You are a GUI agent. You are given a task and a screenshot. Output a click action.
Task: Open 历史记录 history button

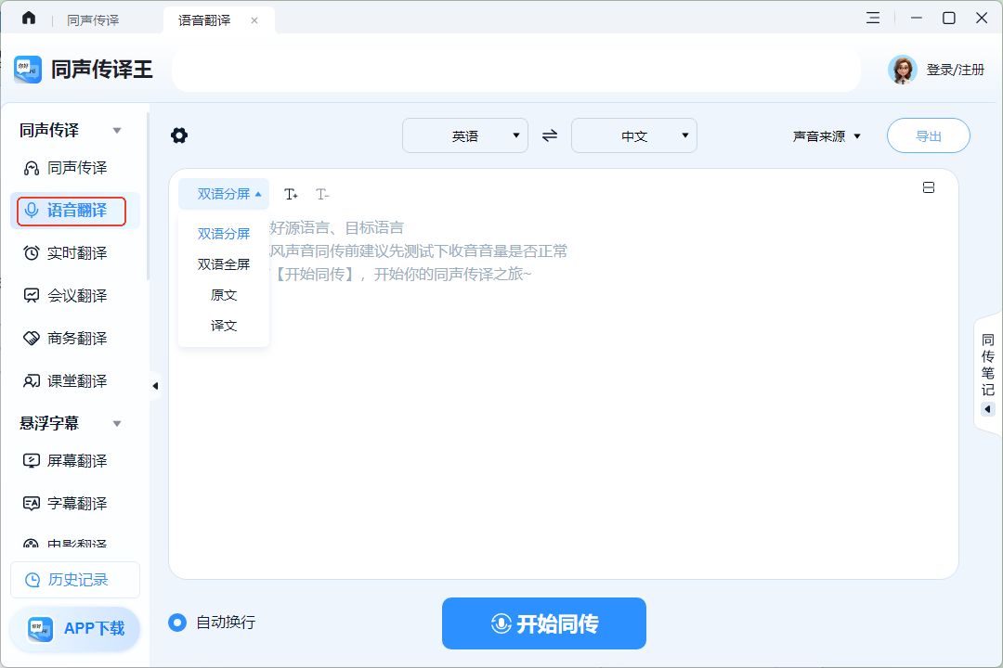click(75, 580)
